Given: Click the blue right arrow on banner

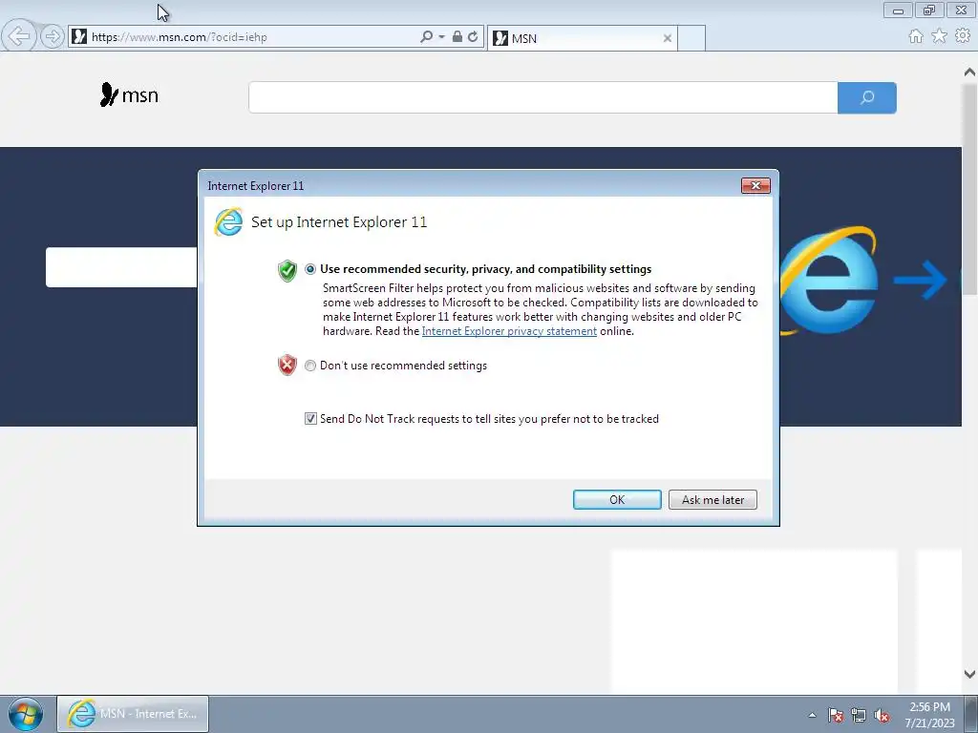Looking at the screenshot, I should [x=920, y=280].
